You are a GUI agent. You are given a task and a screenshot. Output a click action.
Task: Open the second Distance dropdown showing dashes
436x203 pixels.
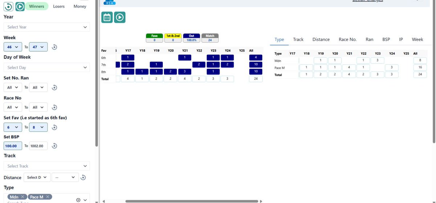[65, 178]
